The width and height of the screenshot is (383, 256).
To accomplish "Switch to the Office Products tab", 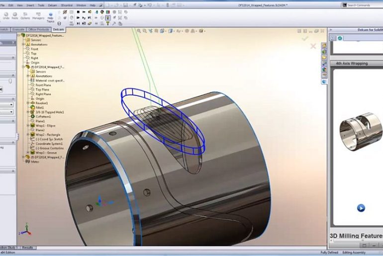I will [39, 30].
